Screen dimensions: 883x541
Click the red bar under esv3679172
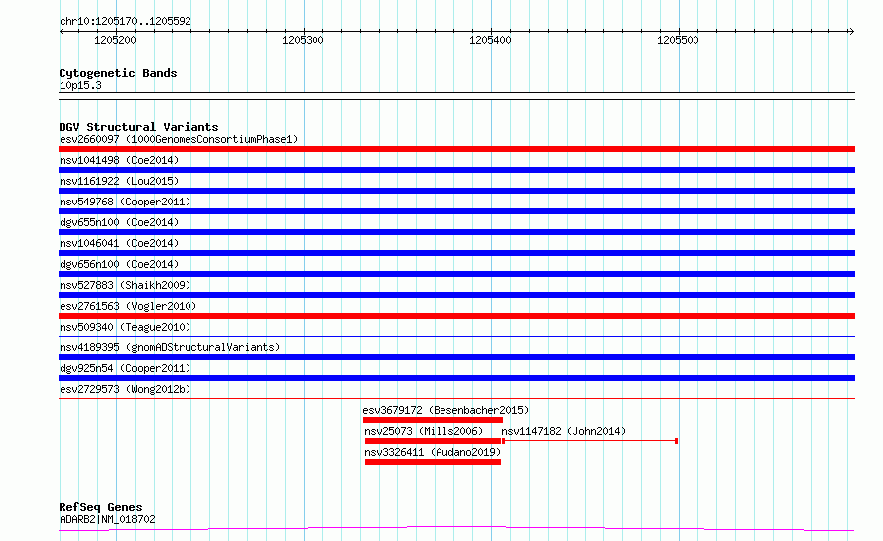(433, 420)
